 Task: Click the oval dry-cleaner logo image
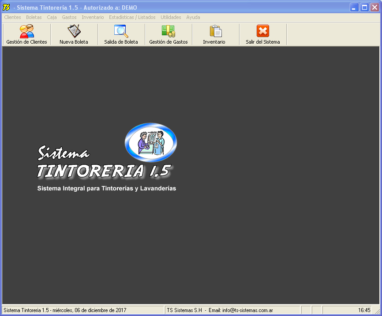[x=151, y=142]
